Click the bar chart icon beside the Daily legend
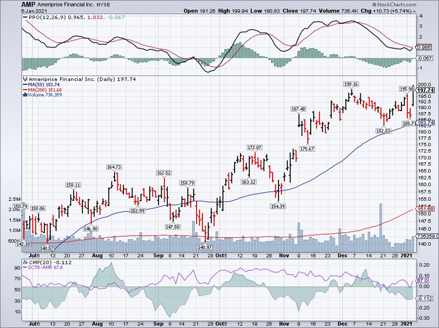The width and height of the screenshot is (439, 328). (25, 79)
